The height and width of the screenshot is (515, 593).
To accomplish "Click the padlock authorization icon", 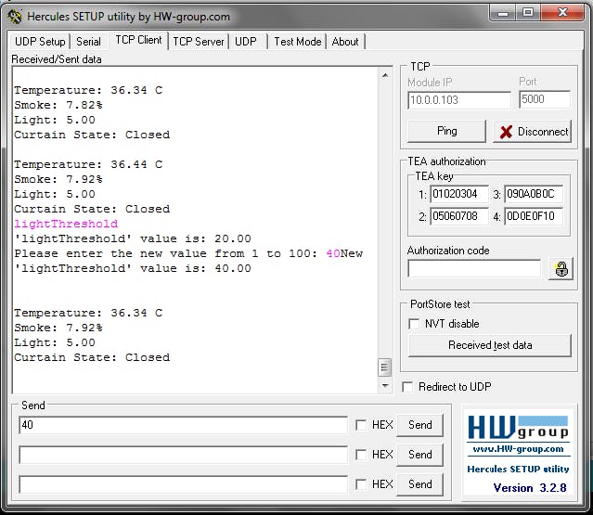I will tap(561, 269).
